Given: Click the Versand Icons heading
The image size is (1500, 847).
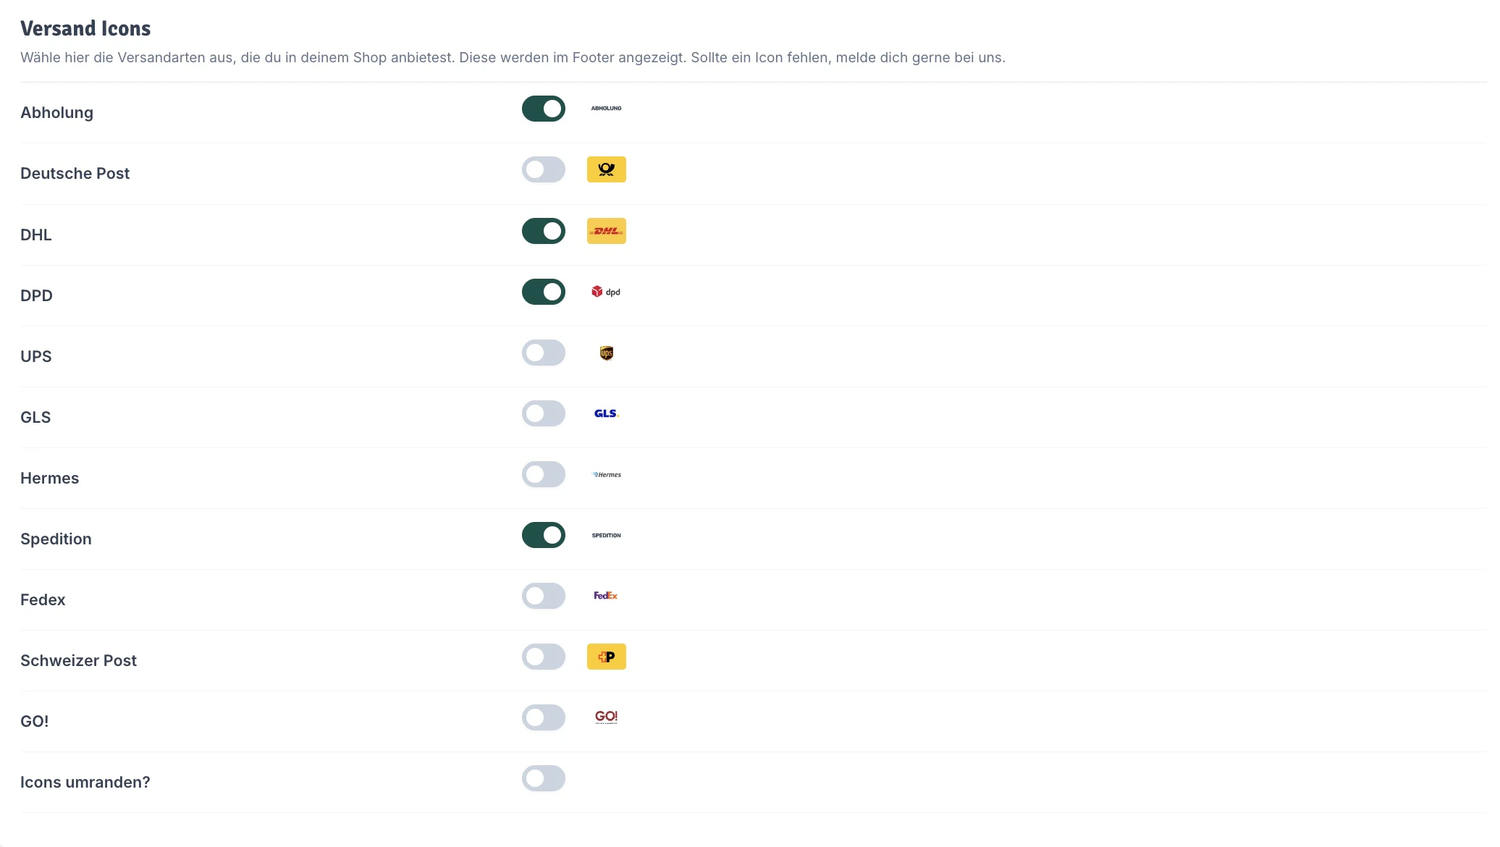Looking at the screenshot, I should (x=85, y=28).
